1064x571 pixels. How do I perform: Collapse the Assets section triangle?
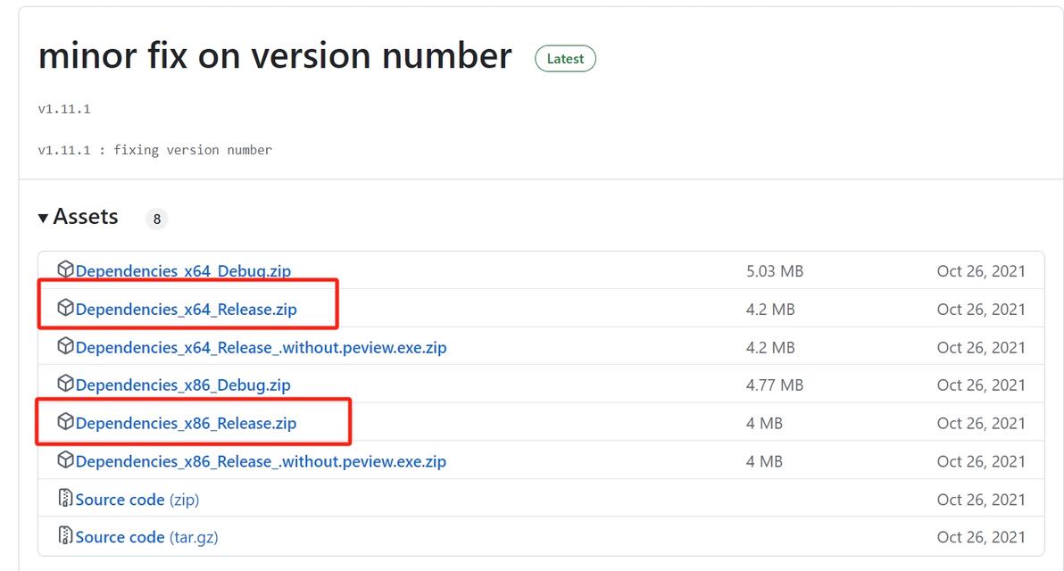pos(43,218)
